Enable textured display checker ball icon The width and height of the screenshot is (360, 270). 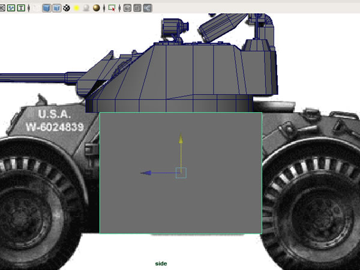(67, 8)
